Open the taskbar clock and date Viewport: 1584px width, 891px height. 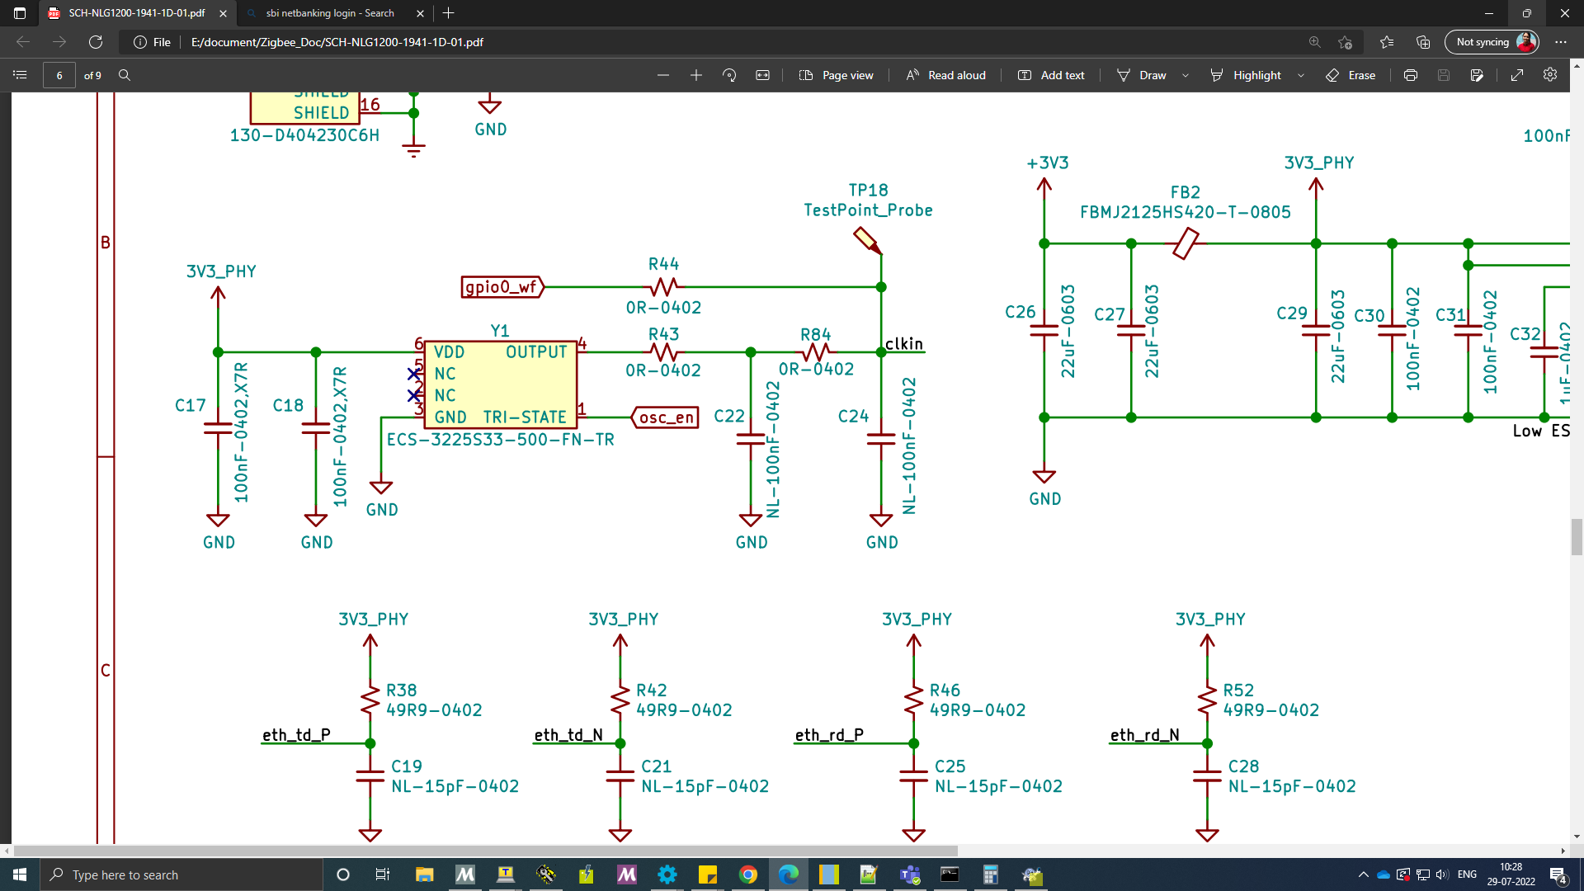(x=1511, y=874)
